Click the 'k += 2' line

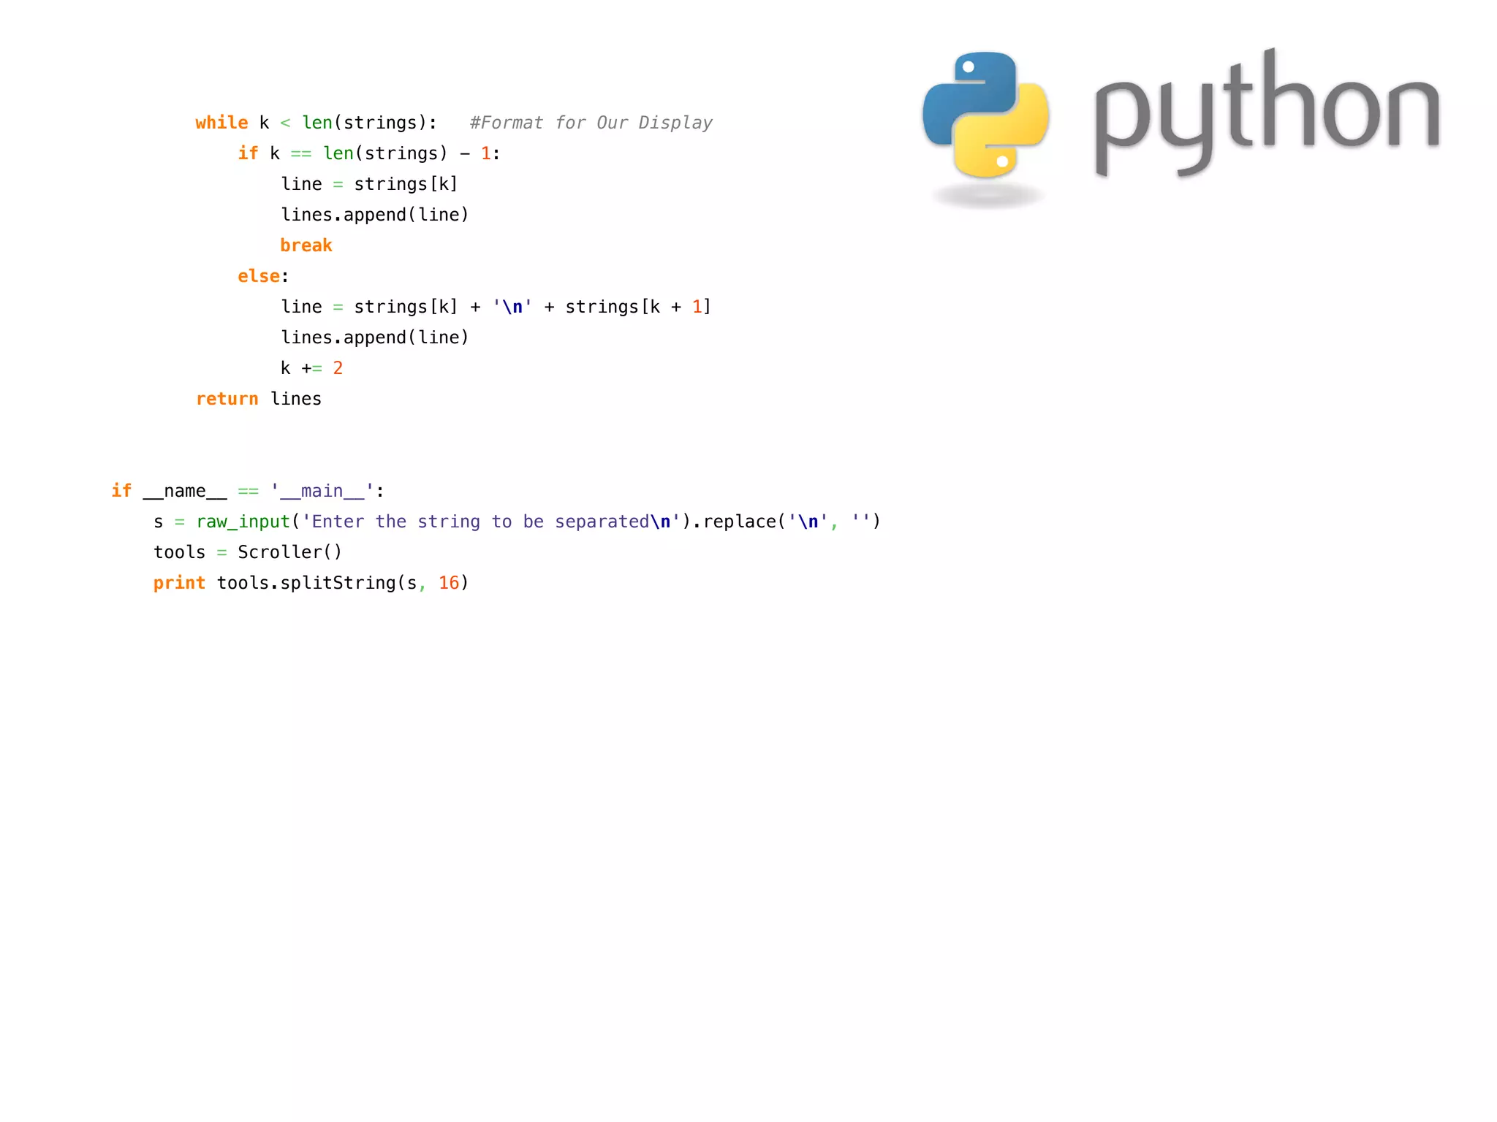coord(312,368)
